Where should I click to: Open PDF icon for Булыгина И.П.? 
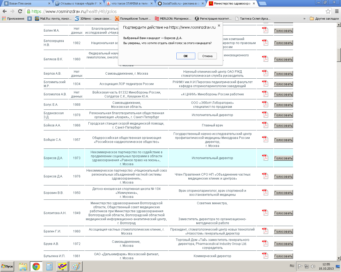coord(265,256)
